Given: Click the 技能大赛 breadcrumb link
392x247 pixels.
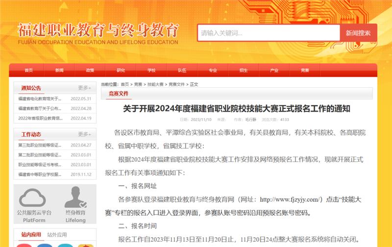Looking at the screenshot, I should (155, 84).
